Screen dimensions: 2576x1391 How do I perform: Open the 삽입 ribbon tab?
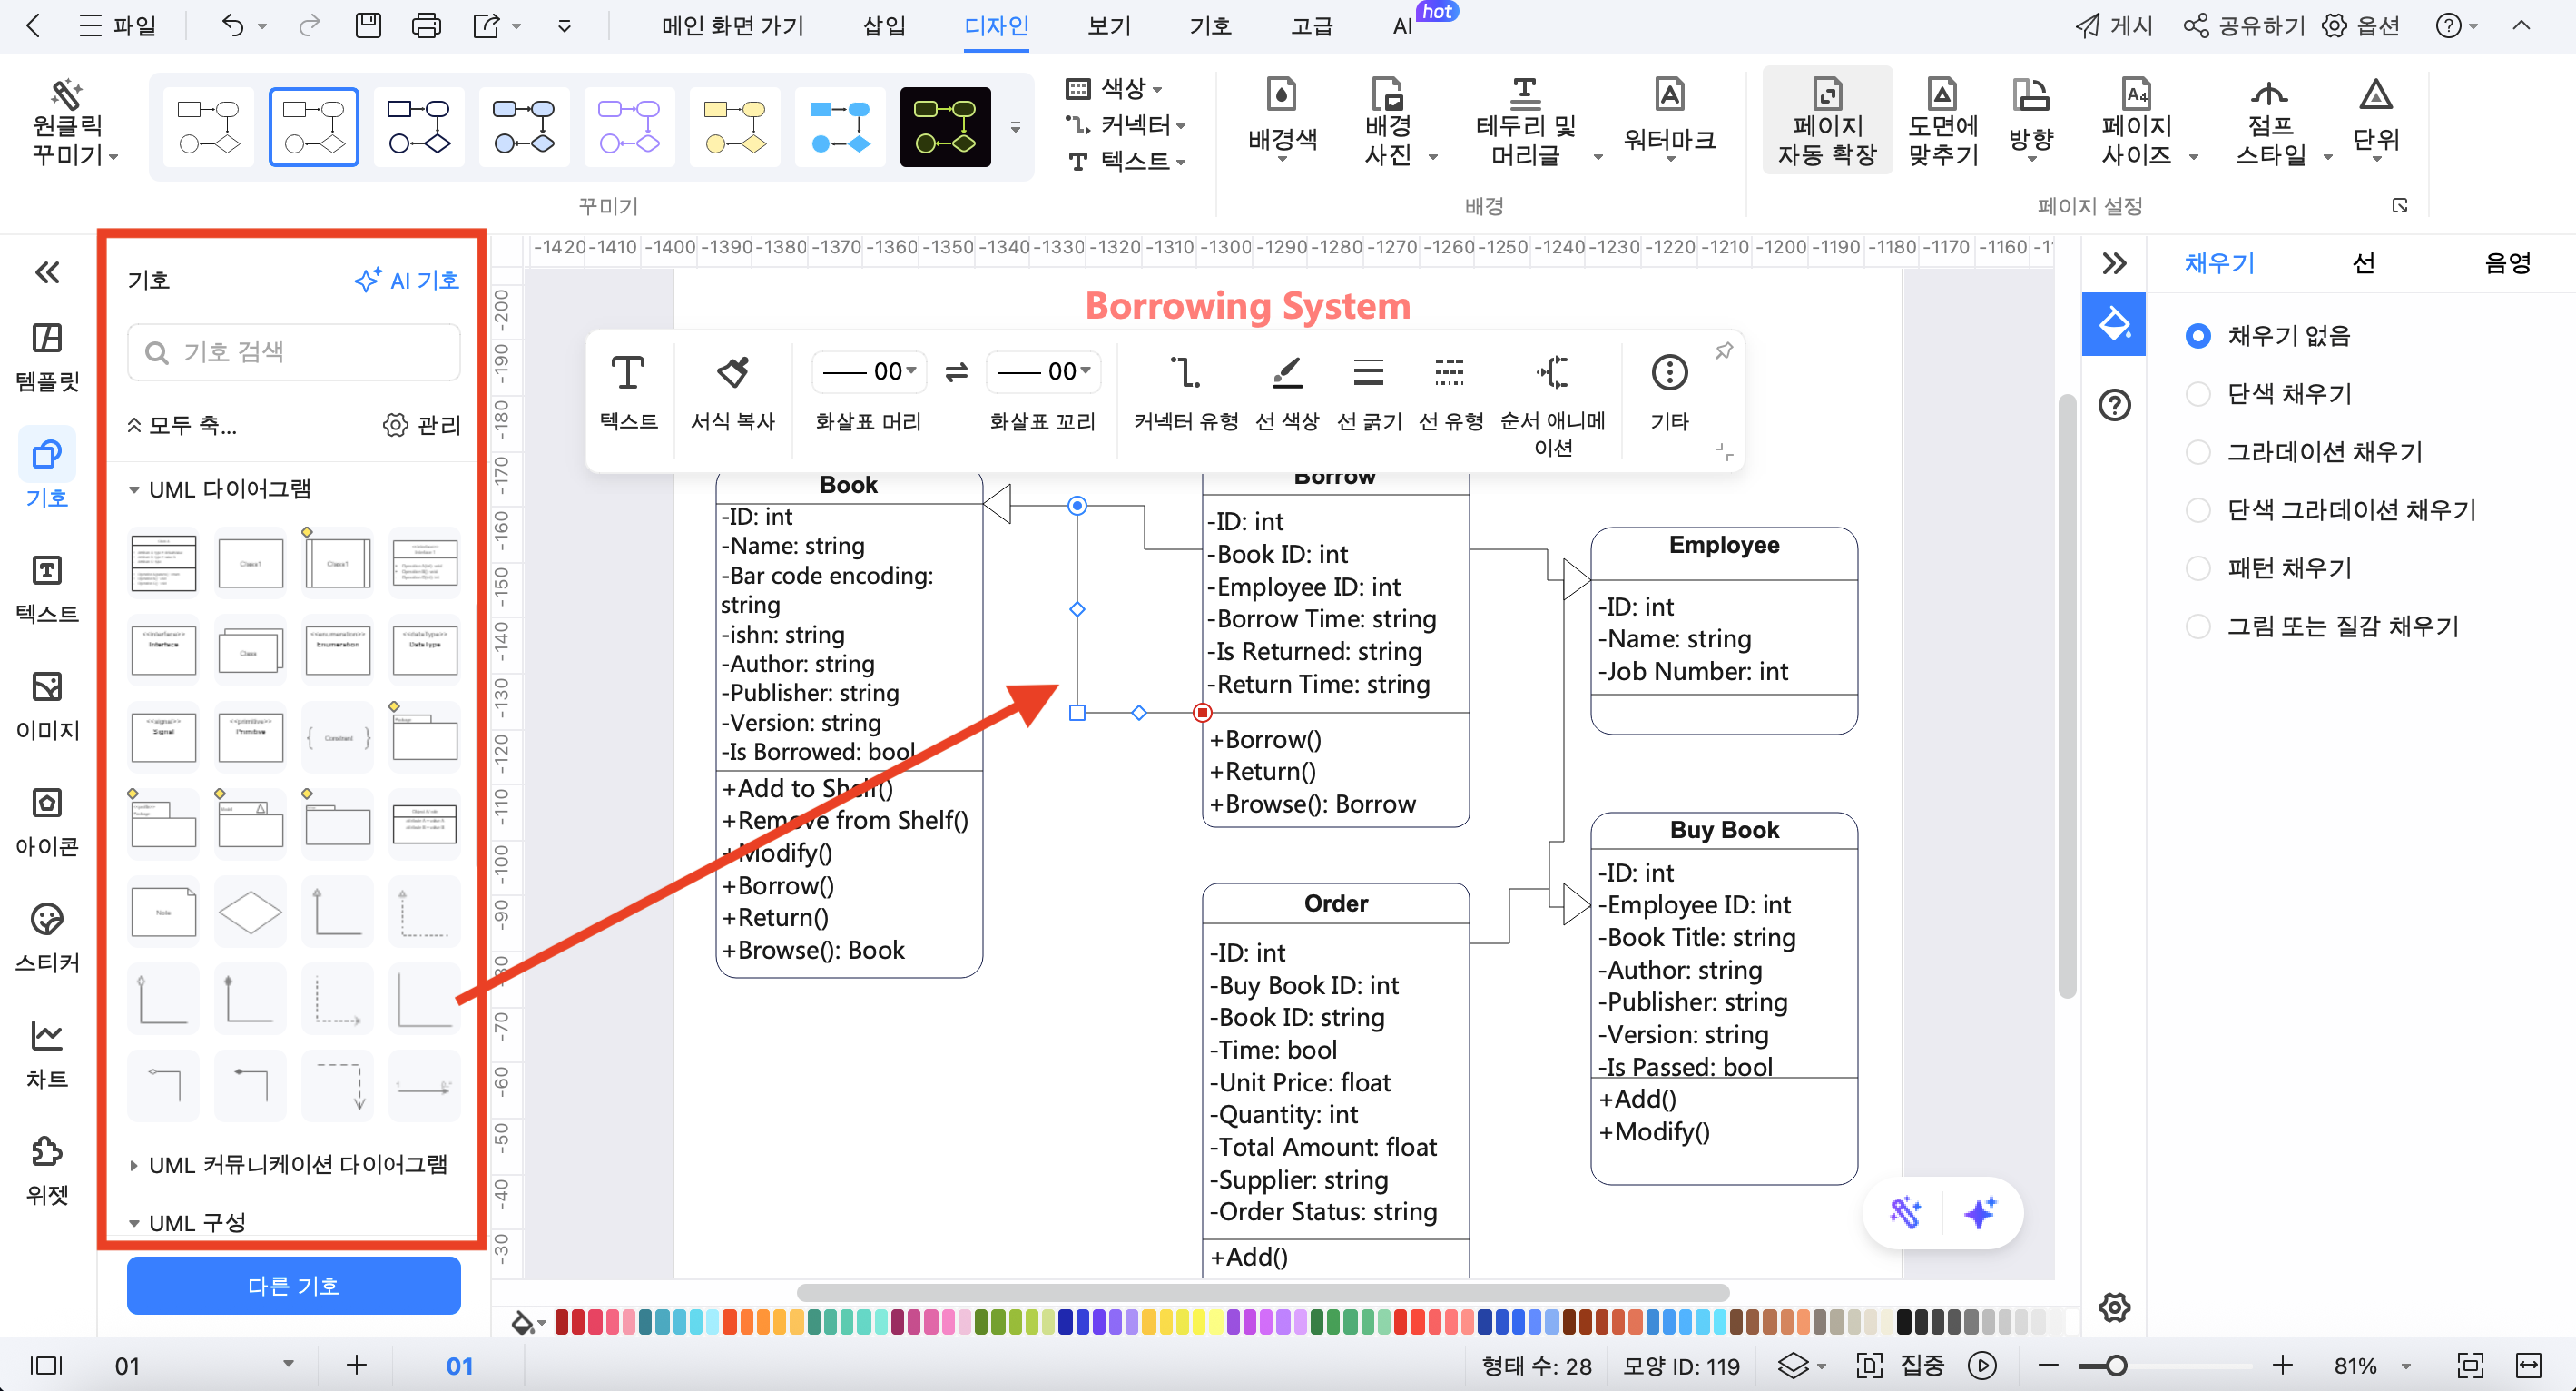[x=884, y=25]
